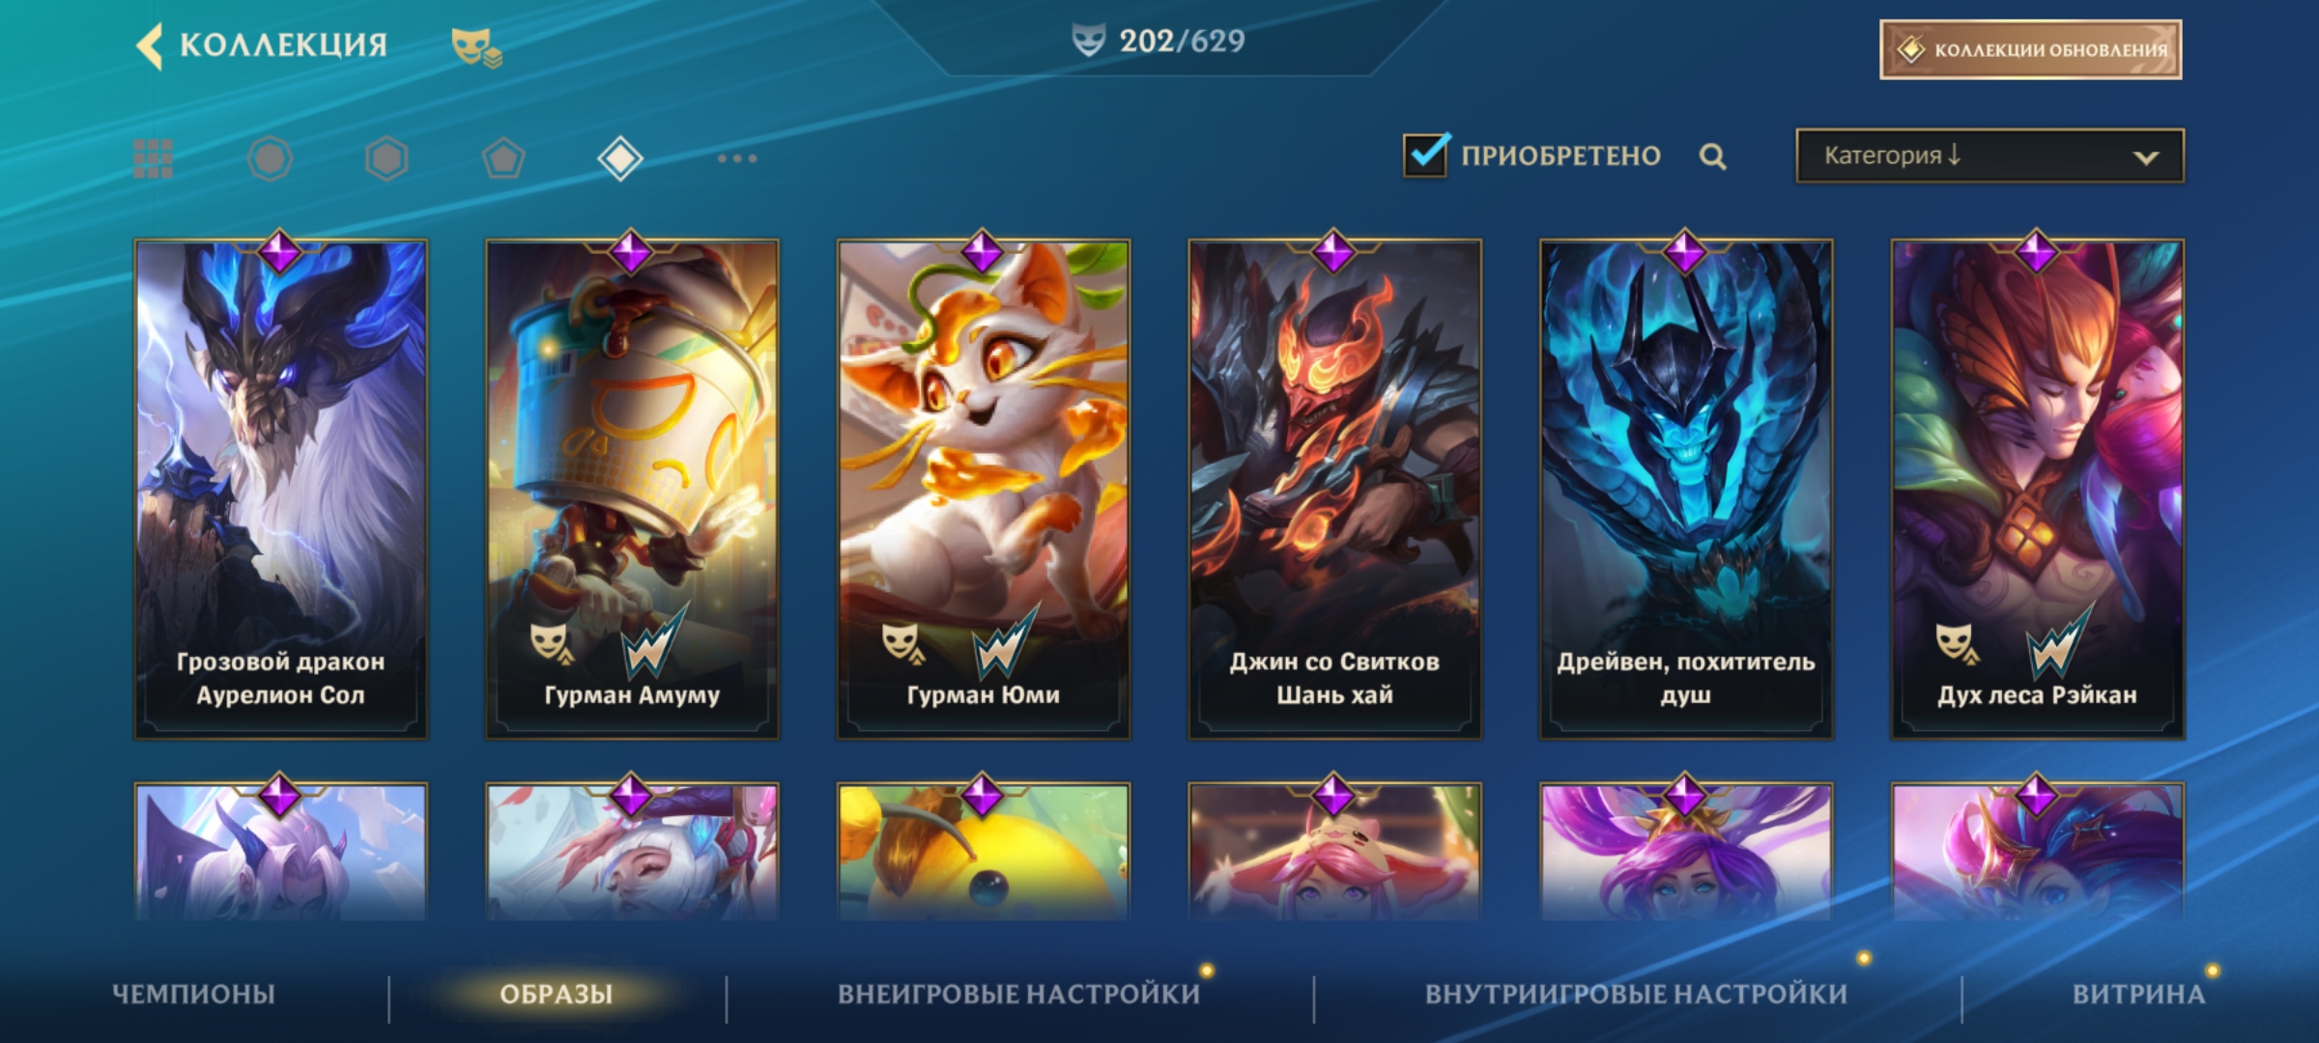Open skin search magnifier icon
Screen dimensions: 2319x1043
[1713, 156]
